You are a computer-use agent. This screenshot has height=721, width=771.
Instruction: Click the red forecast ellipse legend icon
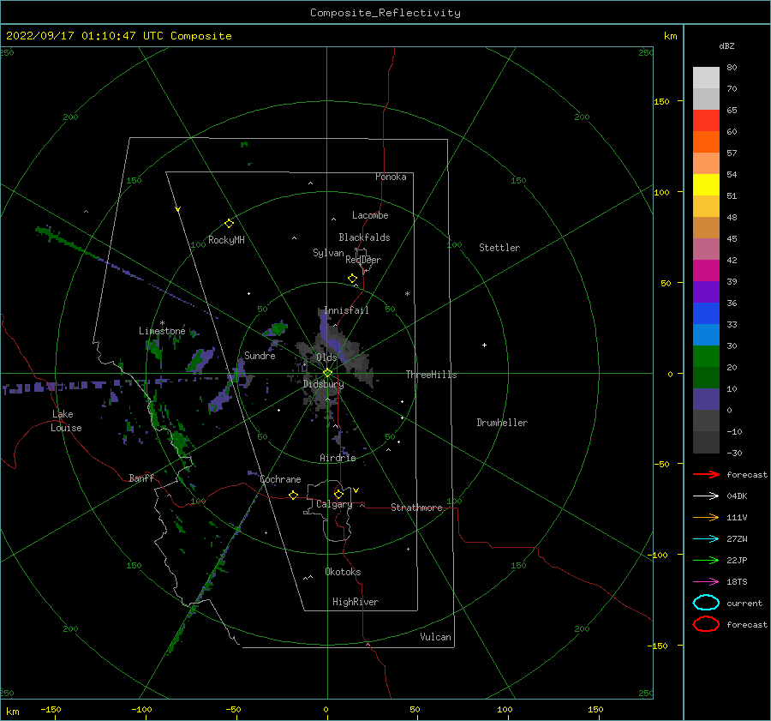click(706, 624)
